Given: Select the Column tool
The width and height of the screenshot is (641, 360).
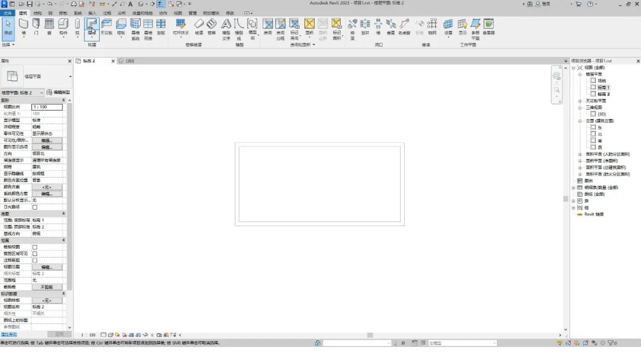Looking at the screenshot, I should [77, 27].
